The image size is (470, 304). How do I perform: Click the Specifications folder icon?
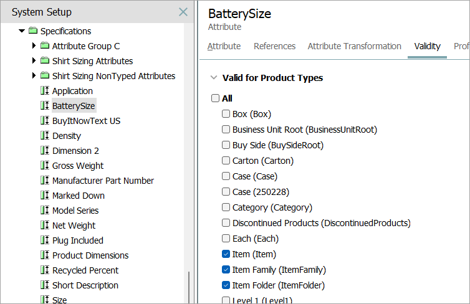(x=33, y=31)
